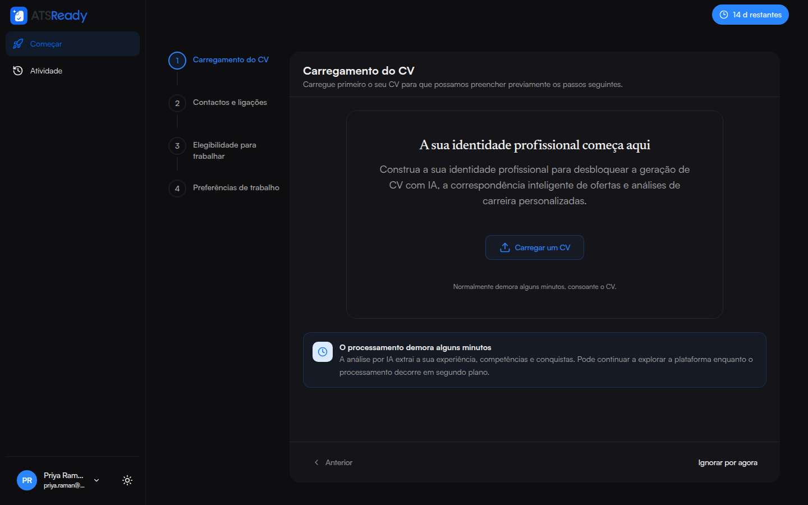This screenshot has width=808, height=505.
Task: Go to Elegibilidade para trabalhar step
Action: [x=224, y=150]
